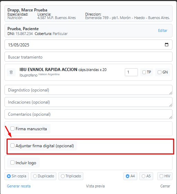The width and height of the screenshot is (177, 194).
Task: Open the Vista previa preview
Action: point(95,186)
